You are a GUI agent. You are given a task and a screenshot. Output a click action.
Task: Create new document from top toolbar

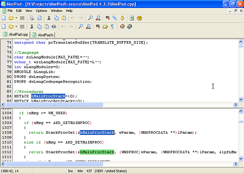click(4, 18)
